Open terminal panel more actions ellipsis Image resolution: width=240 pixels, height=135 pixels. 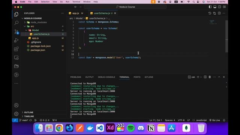coord(214,77)
